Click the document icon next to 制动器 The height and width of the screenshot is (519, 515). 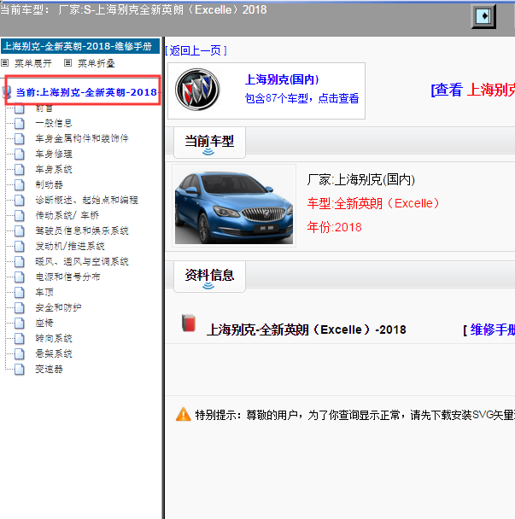20,184
